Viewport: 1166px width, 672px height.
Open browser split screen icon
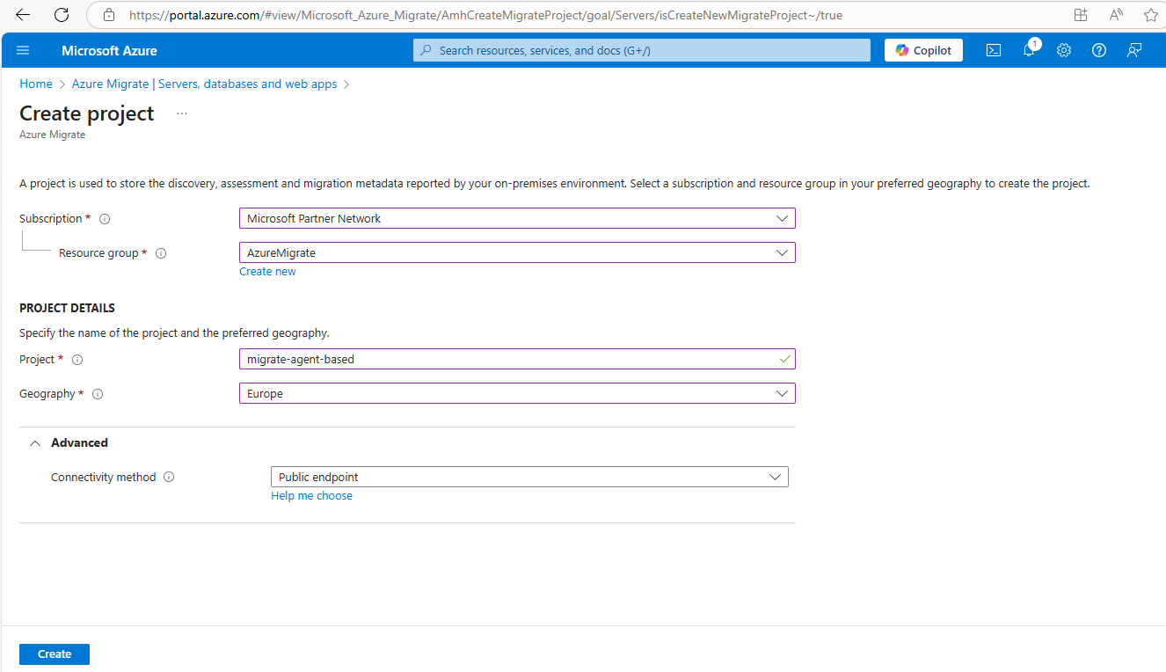(1081, 15)
